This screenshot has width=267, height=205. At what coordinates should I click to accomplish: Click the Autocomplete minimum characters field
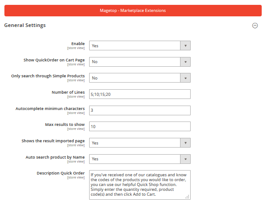(x=139, y=110)
